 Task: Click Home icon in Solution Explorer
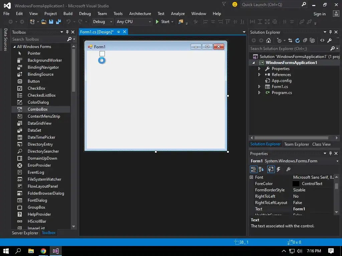tap(269, 40)
